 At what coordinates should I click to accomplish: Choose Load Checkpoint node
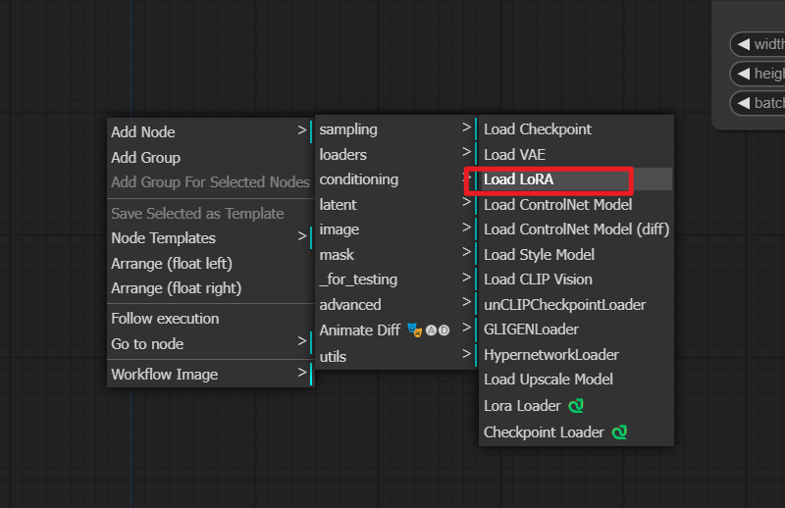538,129
